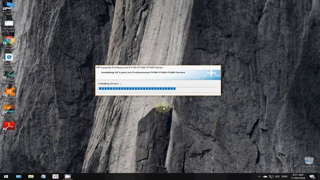Click the 'Installing HP LaserJet Professional' heading

[143, 72]
